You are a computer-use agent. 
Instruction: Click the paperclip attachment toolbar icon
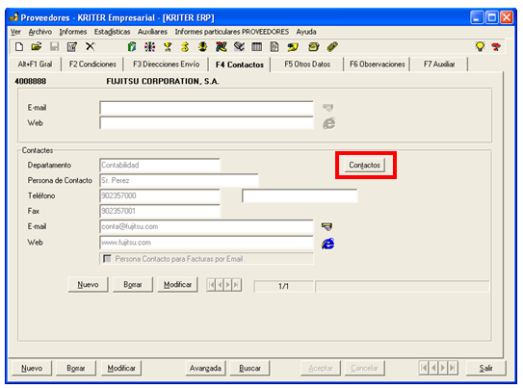pos(332,46)
